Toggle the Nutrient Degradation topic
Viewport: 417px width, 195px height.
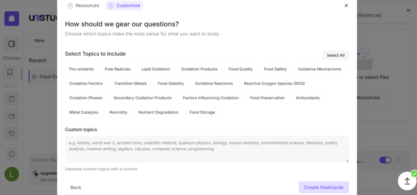(158, 113)
